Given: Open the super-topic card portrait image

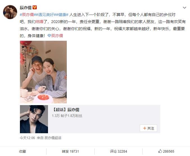Looking at the screenshot, I should click(x=34, y=119).
